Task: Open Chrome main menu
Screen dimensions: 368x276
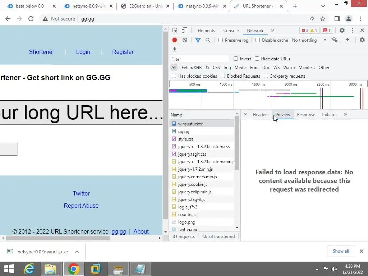Action: tap(360, 19)
